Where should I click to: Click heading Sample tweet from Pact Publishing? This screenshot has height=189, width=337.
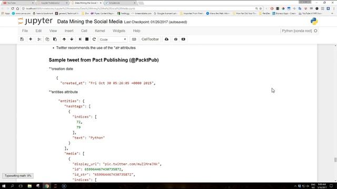[104, 60]
